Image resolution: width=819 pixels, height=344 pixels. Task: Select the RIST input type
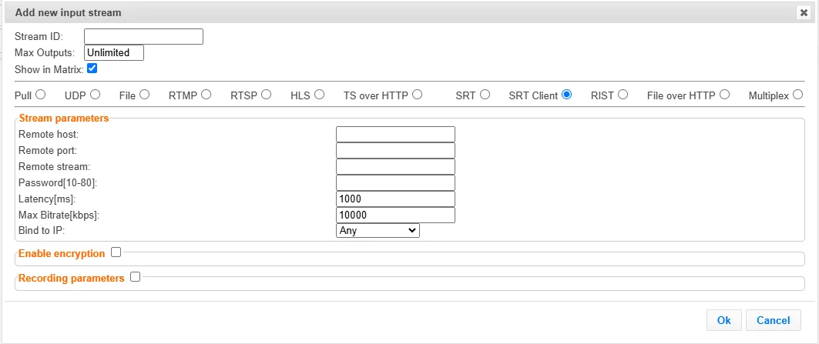click(623, 95)
